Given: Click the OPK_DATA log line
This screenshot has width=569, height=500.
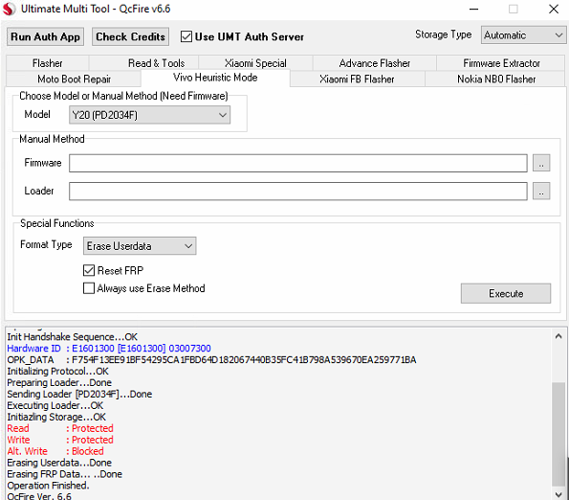Looking at the screenshot, I should click(x=211, y=360).
